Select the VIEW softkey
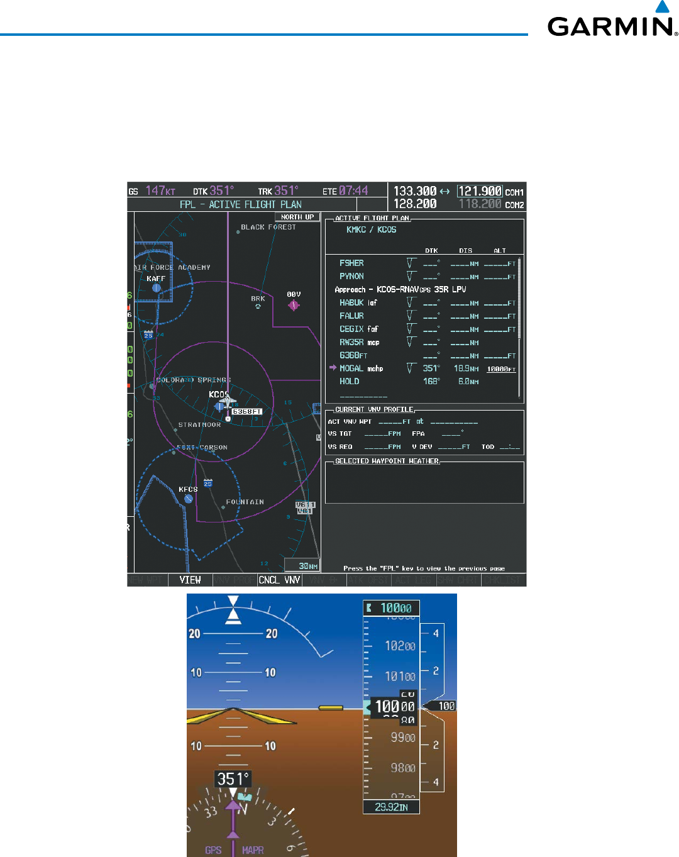Screen dimensions: 679x857 point(190,580)
